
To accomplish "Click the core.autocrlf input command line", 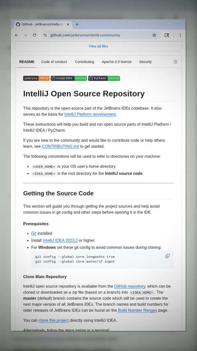I will (75, 261).
